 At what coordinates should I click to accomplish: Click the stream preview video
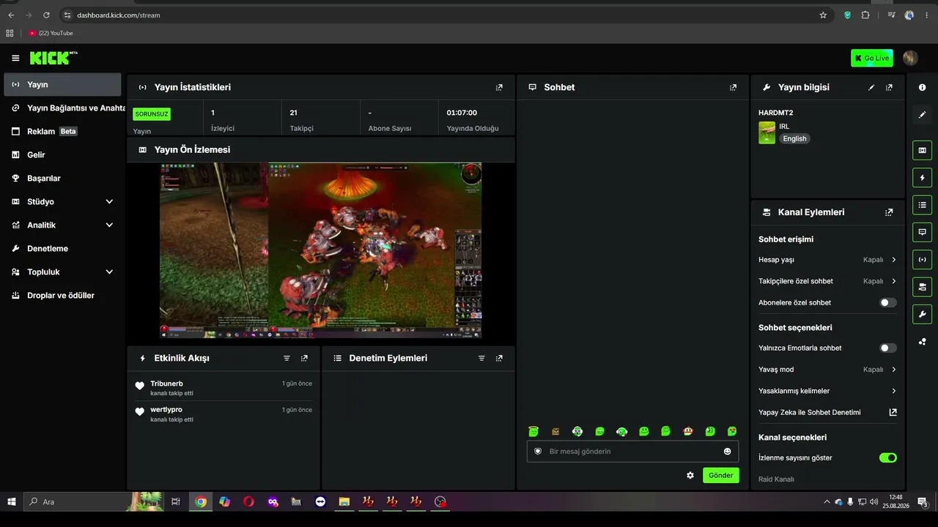(x=321, y=250)
